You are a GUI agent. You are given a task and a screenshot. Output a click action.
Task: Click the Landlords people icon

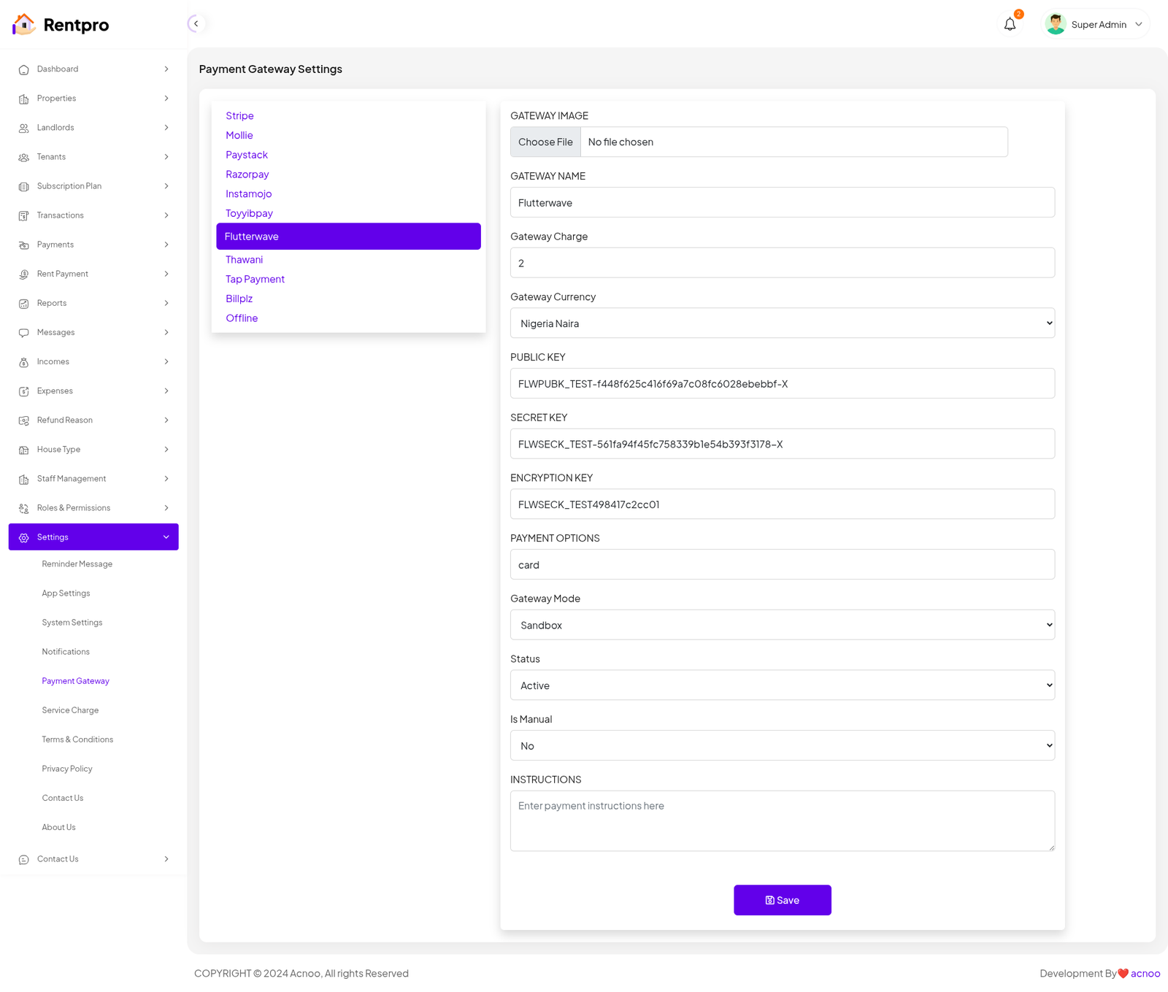(24, 128)
